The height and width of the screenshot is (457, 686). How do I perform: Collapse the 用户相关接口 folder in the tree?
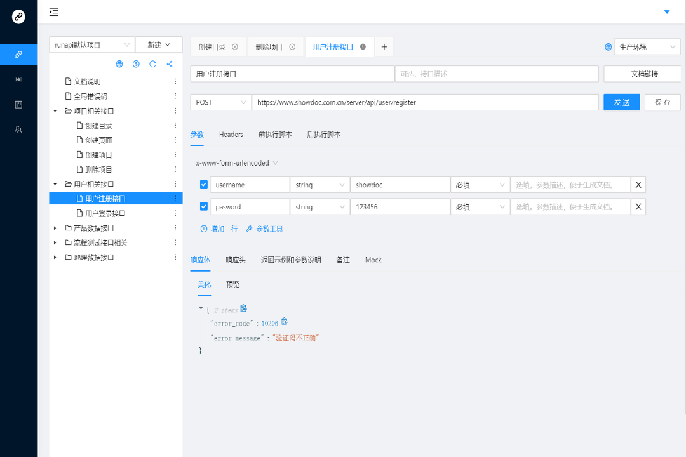(55, 183)
